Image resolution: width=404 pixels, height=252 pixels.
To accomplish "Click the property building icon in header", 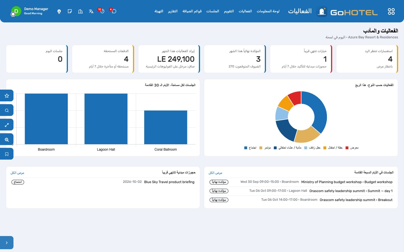I will point(81,11).
